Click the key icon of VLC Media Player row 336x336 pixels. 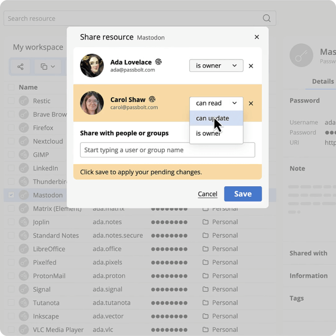click(24, 330)
